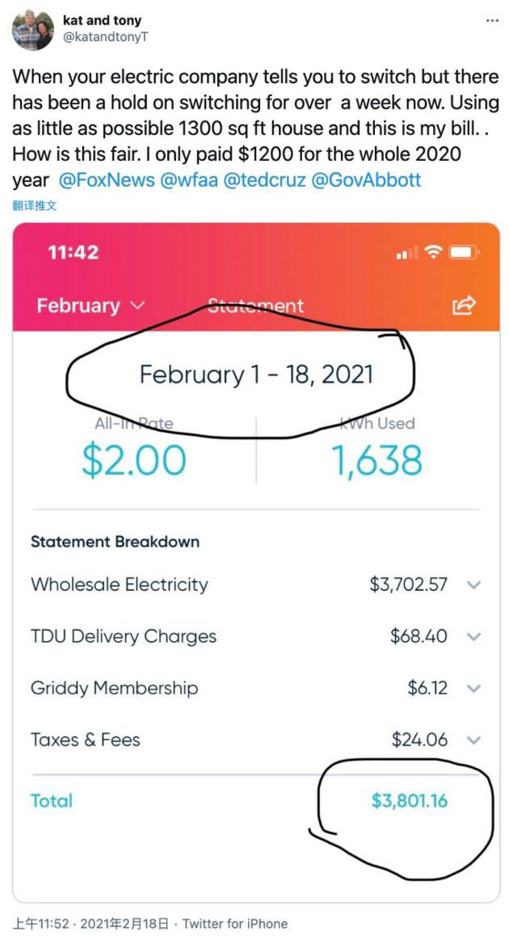Image resolution: width=509 pixels, height=937 pixels.
Task: Tap the Wi-Fi icon in the status bar
Action: pos(434,253)
